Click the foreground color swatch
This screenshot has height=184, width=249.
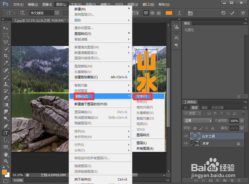[x=4, y=172]
